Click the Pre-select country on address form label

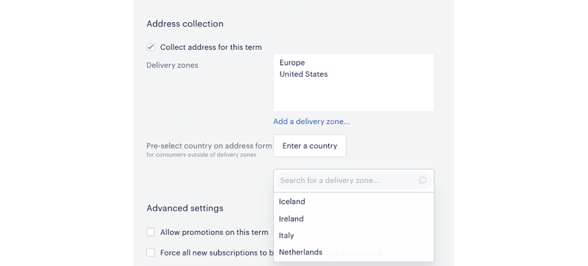click(x=209, y=146)
